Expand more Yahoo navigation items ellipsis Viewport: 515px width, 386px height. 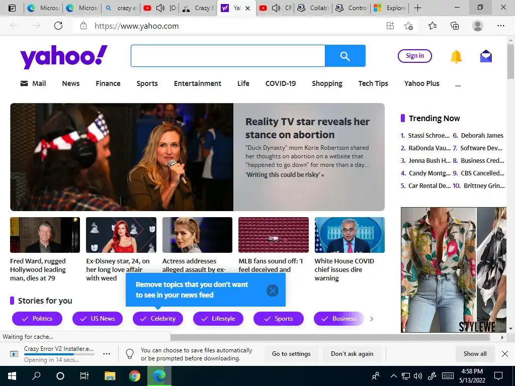(458, 84)
